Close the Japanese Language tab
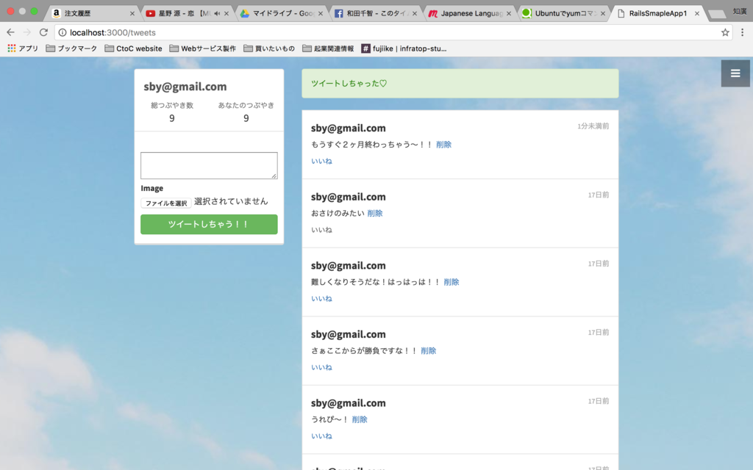The image size is (753, 470). coord(509,13)
